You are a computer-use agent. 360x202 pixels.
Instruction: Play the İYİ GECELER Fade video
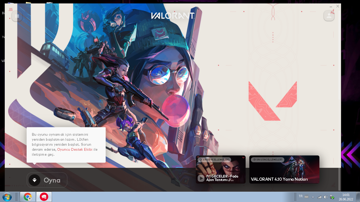point(201,178)
